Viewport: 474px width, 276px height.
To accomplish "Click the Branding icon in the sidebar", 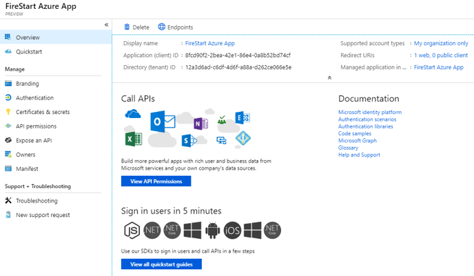I will coord(8,83).
